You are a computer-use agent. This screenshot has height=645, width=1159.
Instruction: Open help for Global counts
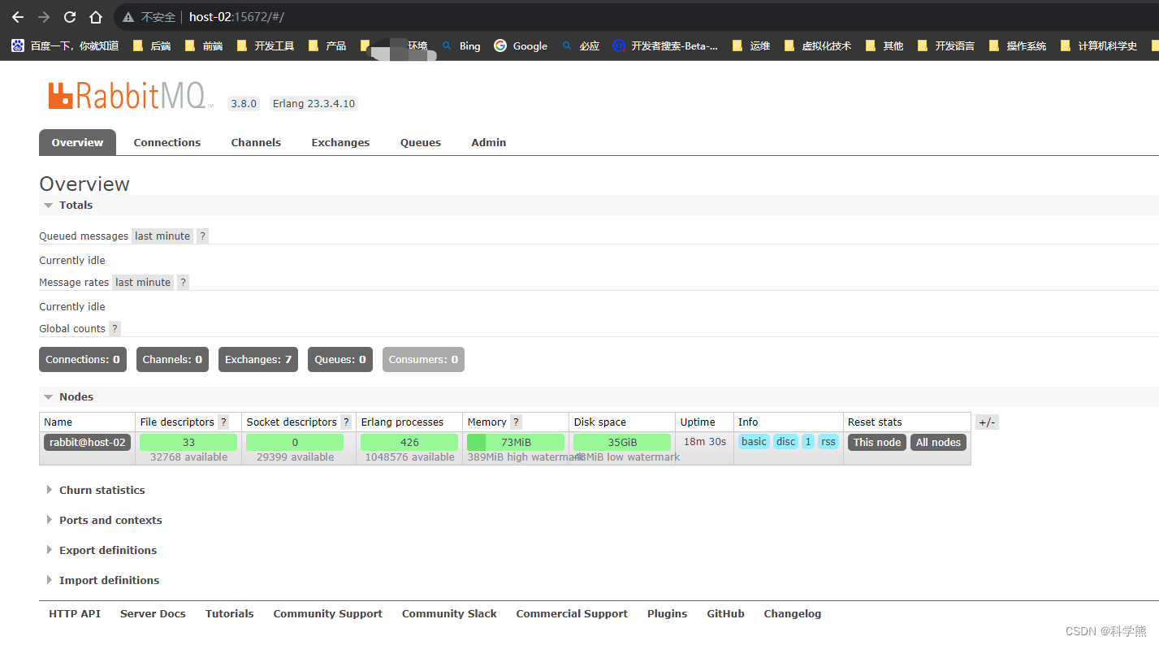[115, 329]
